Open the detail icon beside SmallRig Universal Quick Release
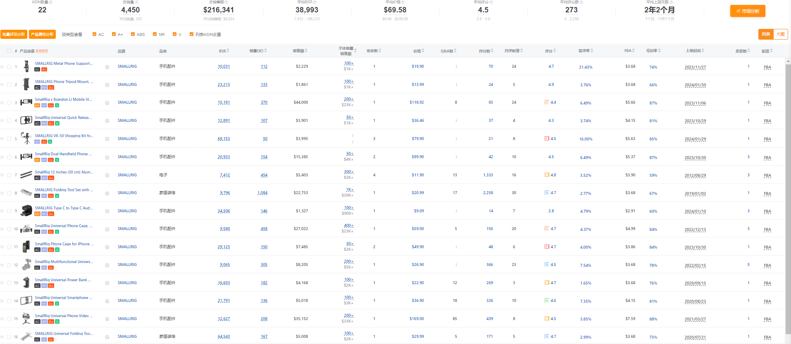Image resolution: width=791 pixels, height=344 pixels. [107, 121]
